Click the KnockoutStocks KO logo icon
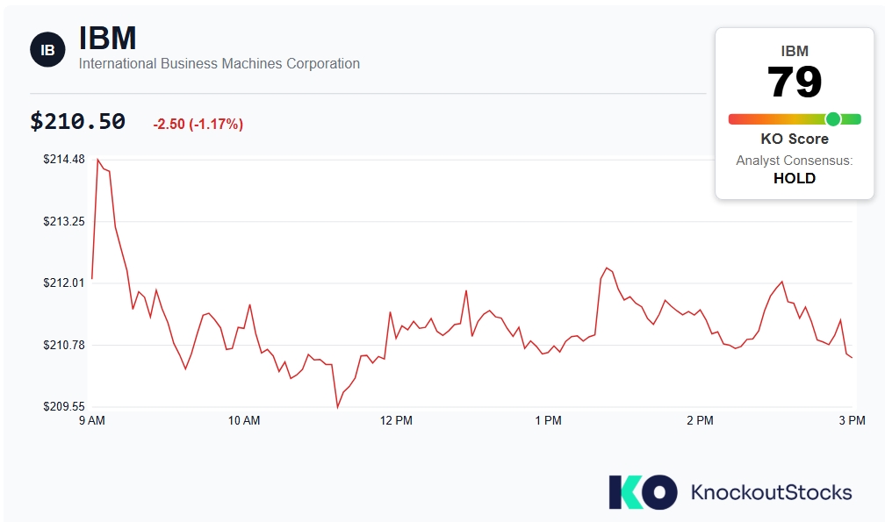Viewport: 885px width, 522px height. pyautogui.click(x=643, y=492)
